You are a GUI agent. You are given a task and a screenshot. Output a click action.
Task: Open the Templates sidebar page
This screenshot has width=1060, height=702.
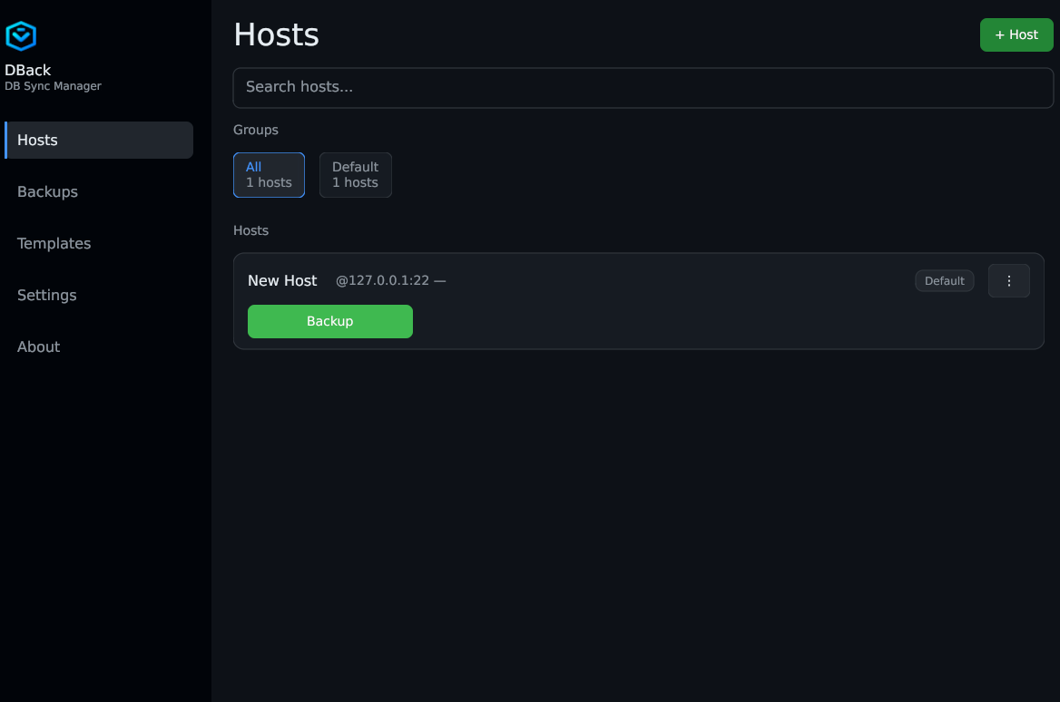(x=99, y=244)
